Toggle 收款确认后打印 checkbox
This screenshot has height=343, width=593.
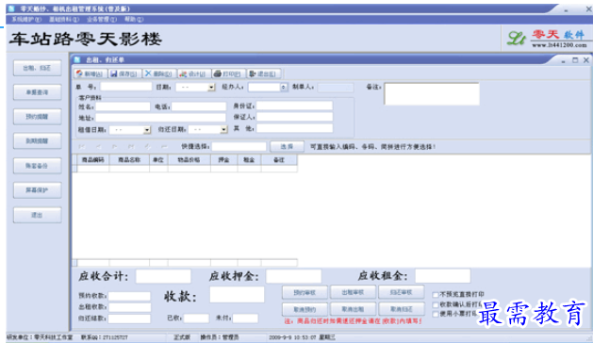tap(436, 304)
